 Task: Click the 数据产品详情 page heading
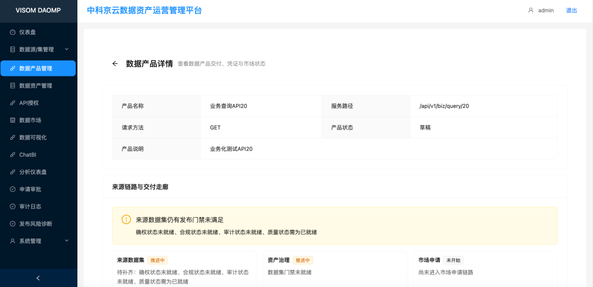(149, 64)
